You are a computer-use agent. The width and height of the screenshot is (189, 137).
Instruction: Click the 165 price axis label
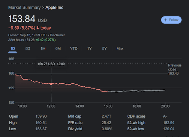[11, 59]
